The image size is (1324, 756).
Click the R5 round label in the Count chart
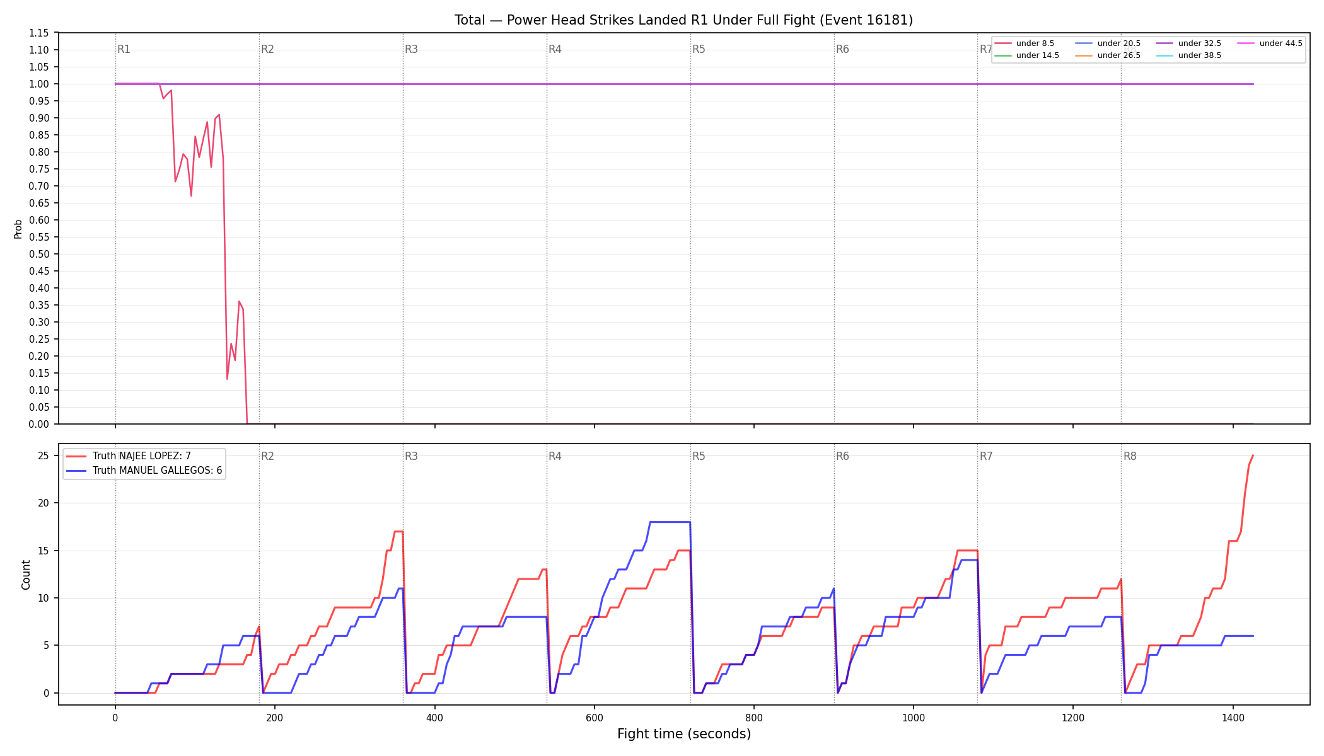[x=699, y=456]
